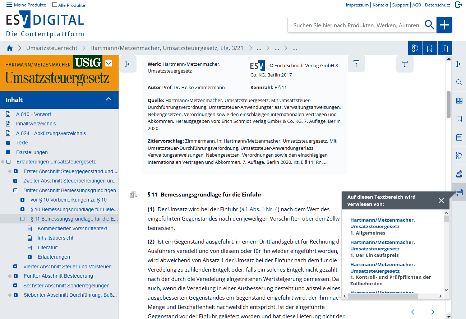
Task: Open reference '1. Allgemeines' in popup
Action: tap(382, 226)
